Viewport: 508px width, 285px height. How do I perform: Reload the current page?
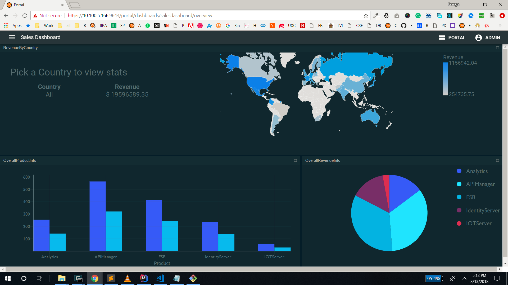point(25,16)
